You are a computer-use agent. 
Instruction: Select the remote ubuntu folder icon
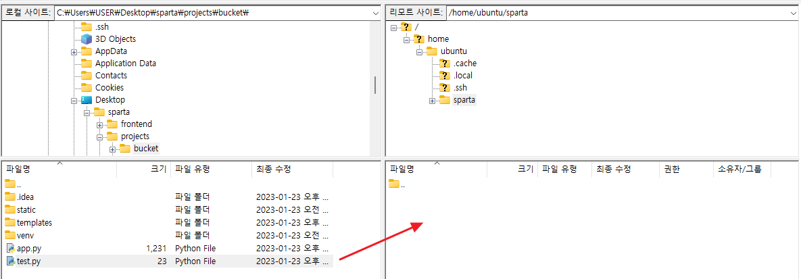coord(432,51)
